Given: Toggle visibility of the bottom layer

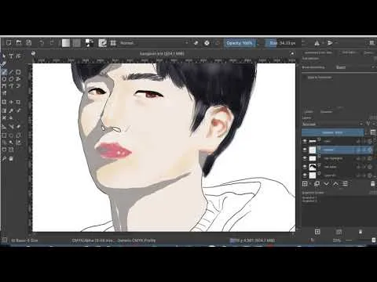Looking at the screenshot, I should [305, 175].
